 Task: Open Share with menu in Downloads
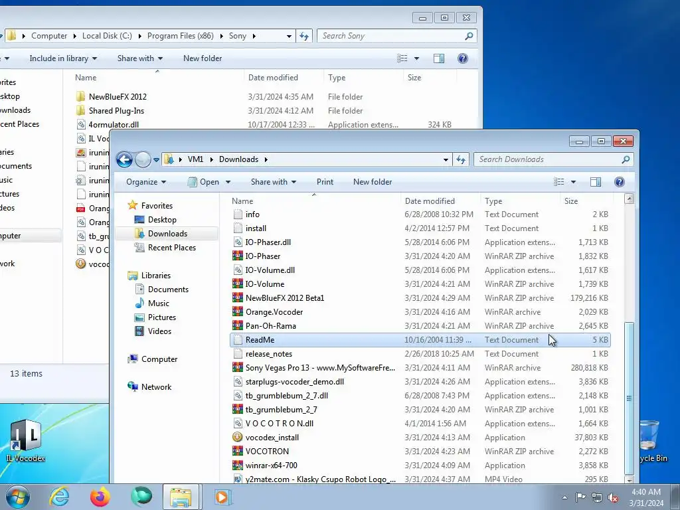pos(273,182)
